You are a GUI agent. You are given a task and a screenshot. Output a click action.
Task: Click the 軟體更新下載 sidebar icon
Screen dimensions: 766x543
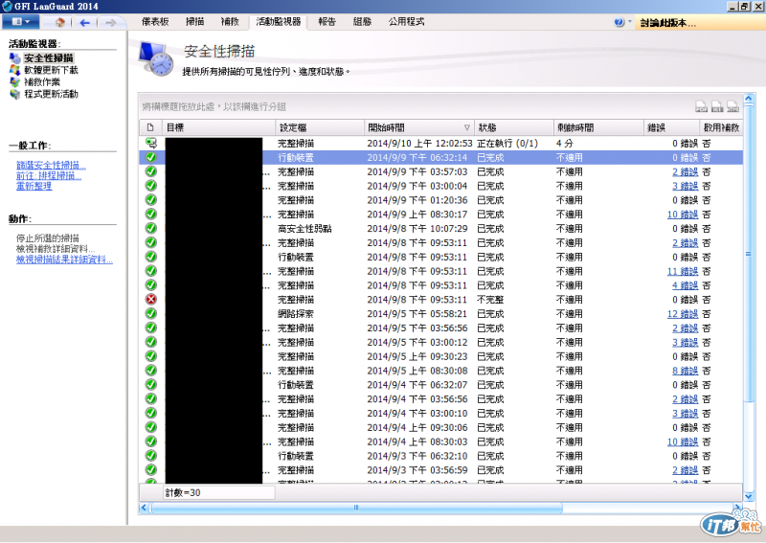tap(15, 70)
